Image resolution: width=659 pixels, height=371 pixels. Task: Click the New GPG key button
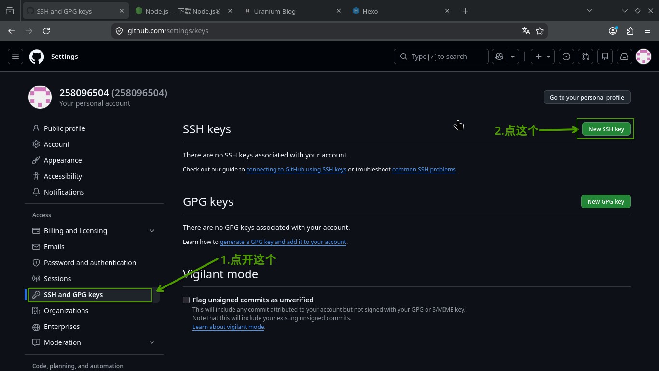coord(605,201)
